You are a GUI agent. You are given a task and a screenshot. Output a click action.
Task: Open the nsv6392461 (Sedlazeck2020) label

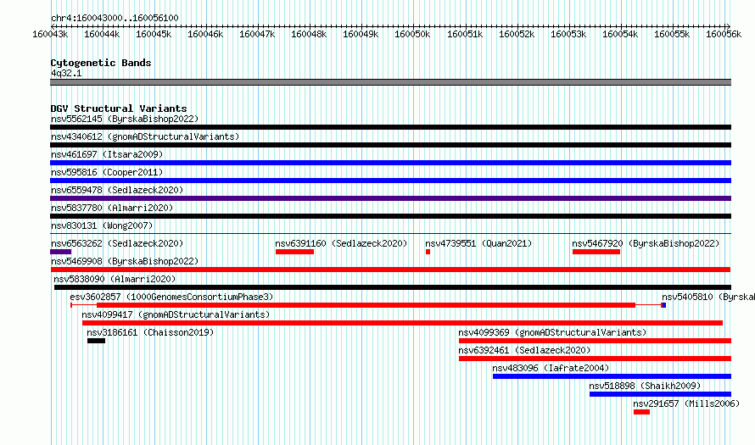pyautogui.click(x=524, y=350)
